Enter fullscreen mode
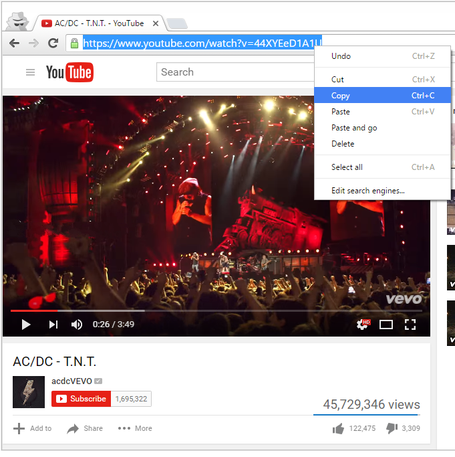 pos(410,325)
